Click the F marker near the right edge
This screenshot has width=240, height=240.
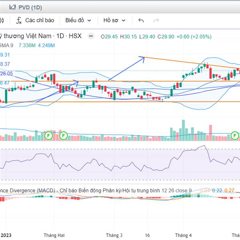tap(235, 136)
